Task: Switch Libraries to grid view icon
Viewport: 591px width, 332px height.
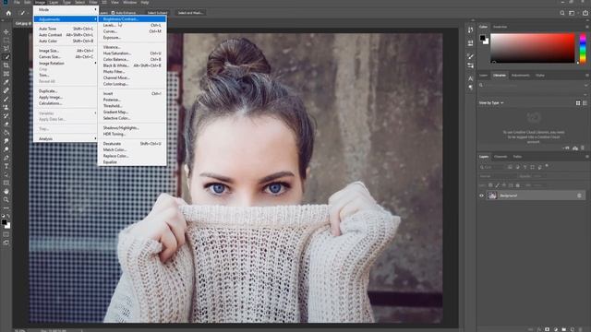Action: coord(578,102)
